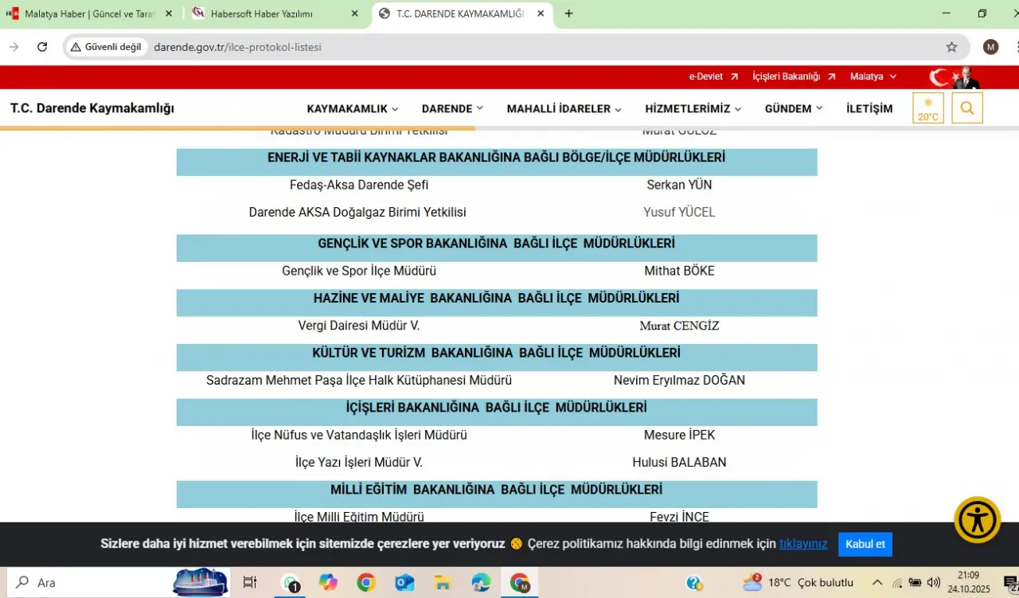This screenshot has width=1019, height=598.
Task: Click the 20°C weather widget icon
Action: pyautogui.click(x=927, y=108)
